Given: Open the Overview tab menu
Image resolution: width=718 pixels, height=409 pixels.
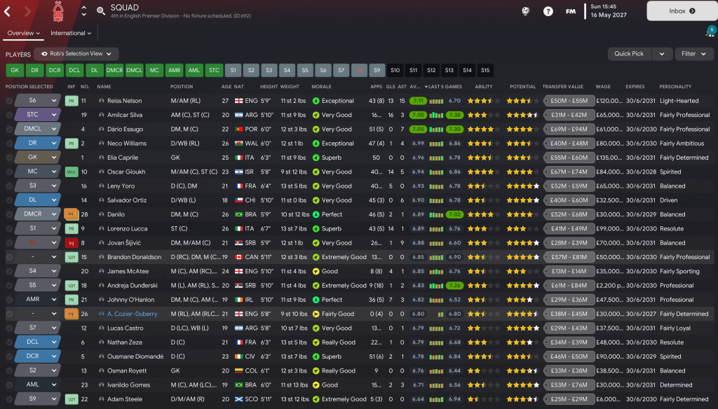Looking at the screenshot, I should (x=24, y=33).
